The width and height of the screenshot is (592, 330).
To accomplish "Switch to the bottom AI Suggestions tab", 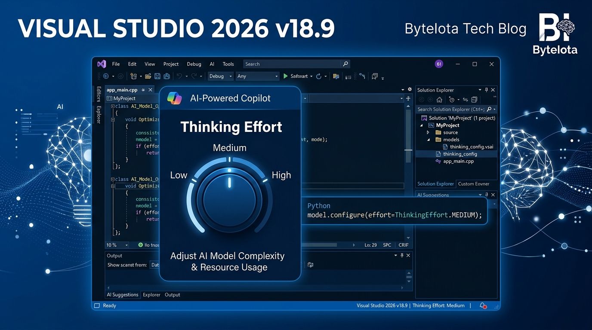I will tap(123, 295).
